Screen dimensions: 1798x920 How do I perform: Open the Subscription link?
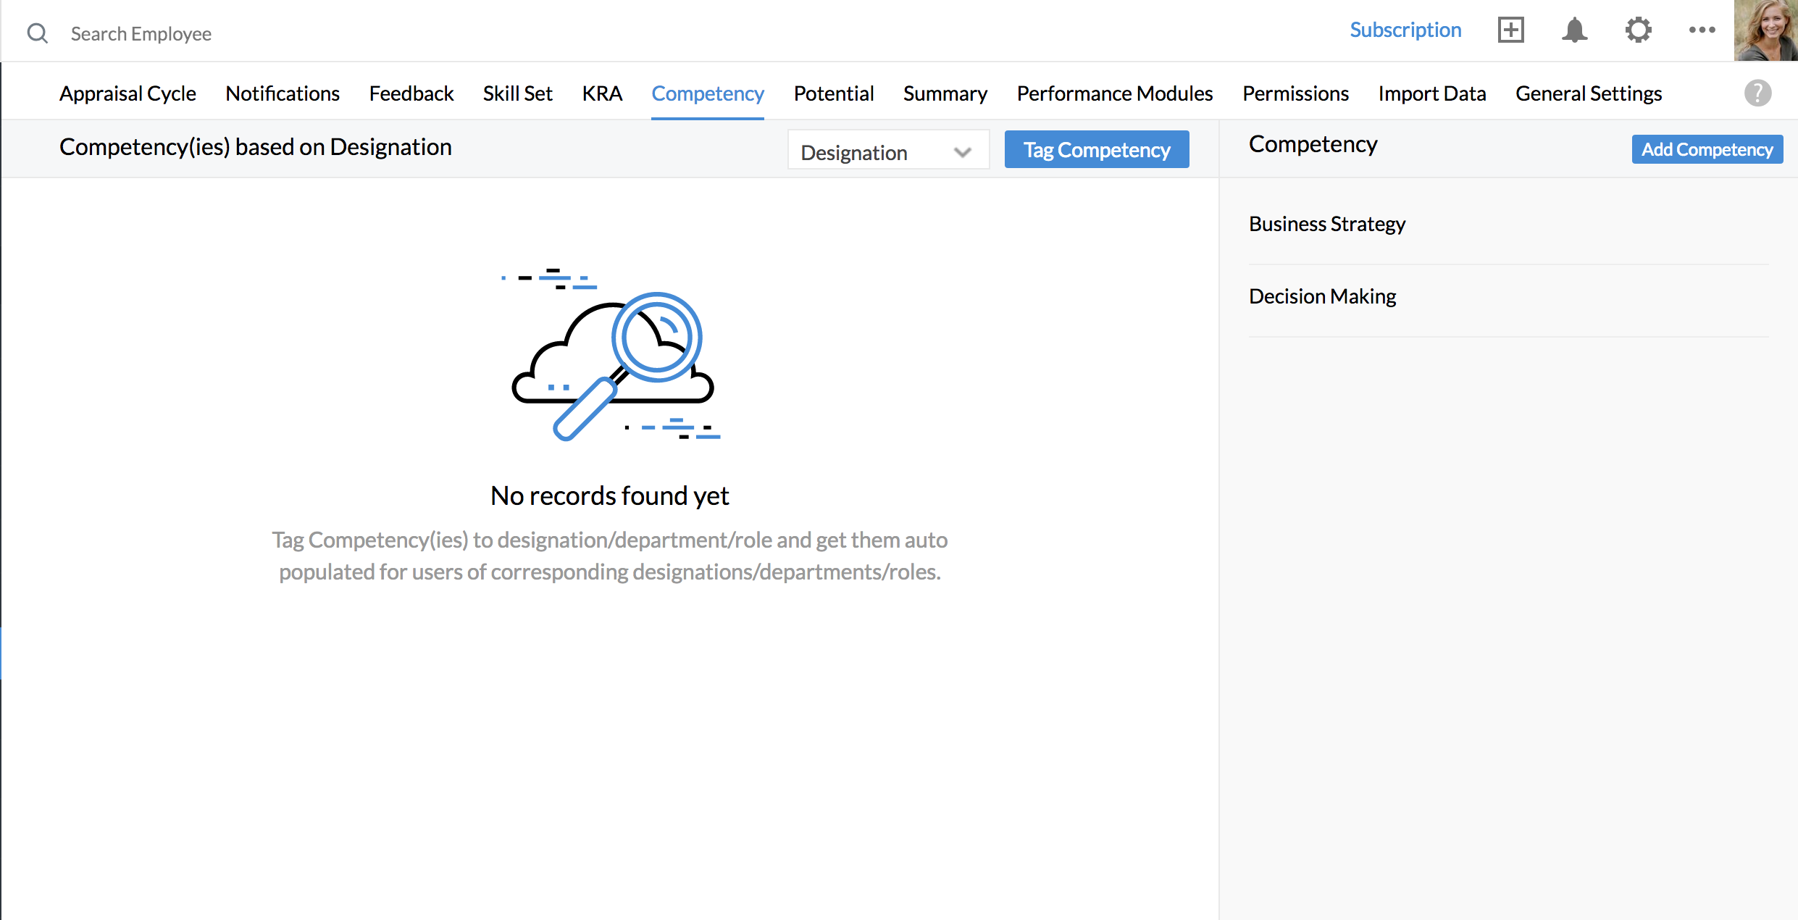pos(1405,30)
